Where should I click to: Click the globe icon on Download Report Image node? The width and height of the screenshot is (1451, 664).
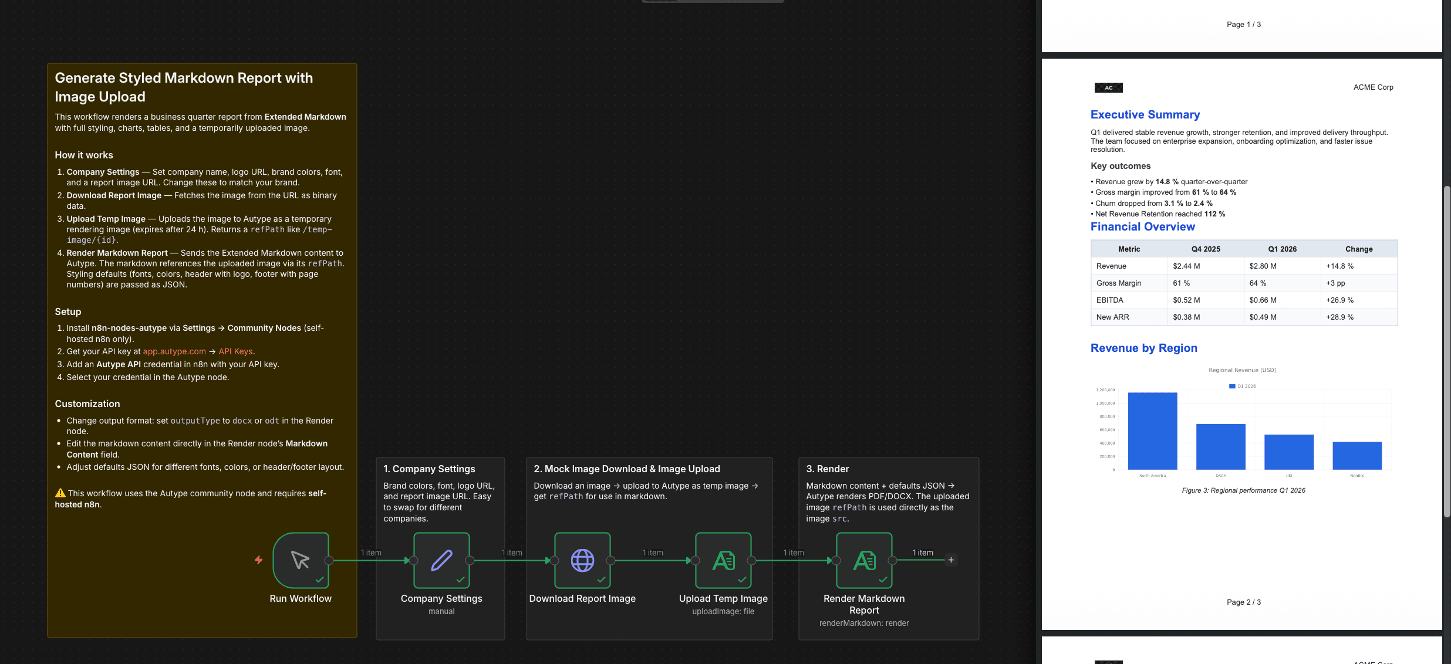point(582,561)
